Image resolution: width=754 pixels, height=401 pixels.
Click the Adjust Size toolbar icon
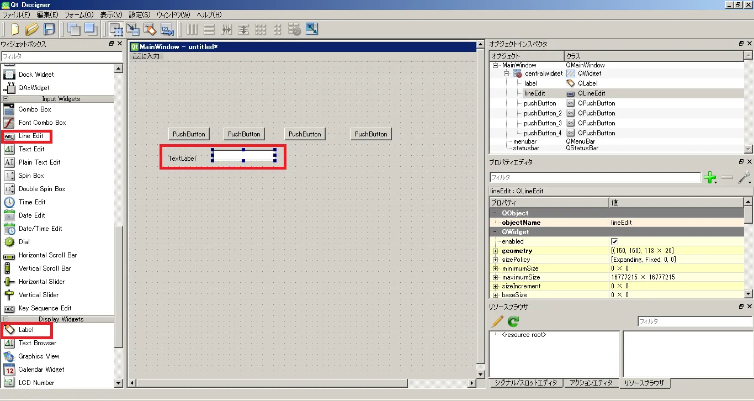tap(311, 29)
